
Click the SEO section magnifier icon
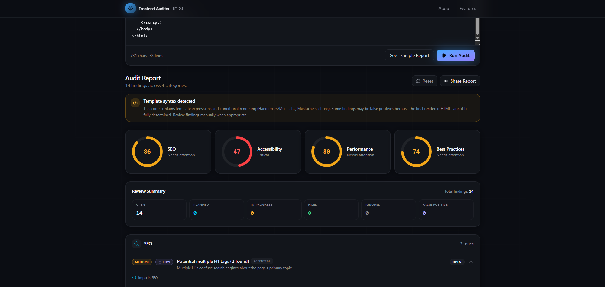coord(137,244)
